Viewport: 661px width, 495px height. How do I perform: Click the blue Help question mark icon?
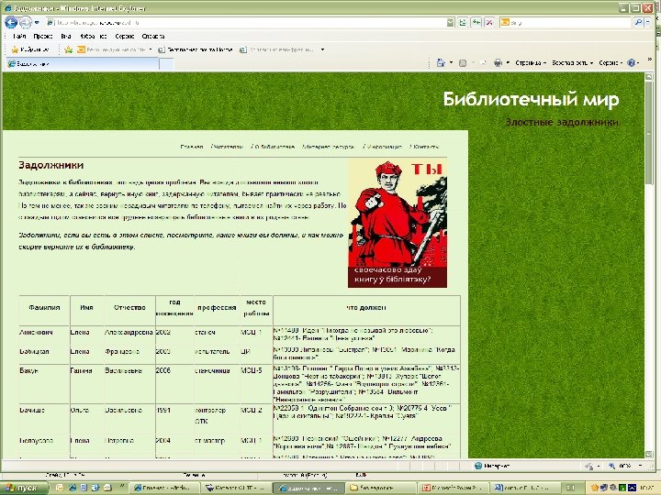pyautogui.click(x=631, y=62)
